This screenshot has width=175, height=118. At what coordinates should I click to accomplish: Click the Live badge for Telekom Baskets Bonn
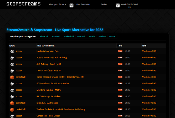click(x=120, y=109)
